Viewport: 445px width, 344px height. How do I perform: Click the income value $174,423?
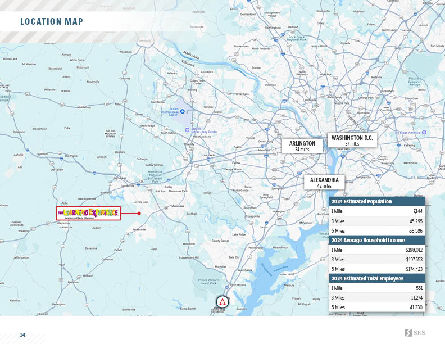tap(414, 269)
